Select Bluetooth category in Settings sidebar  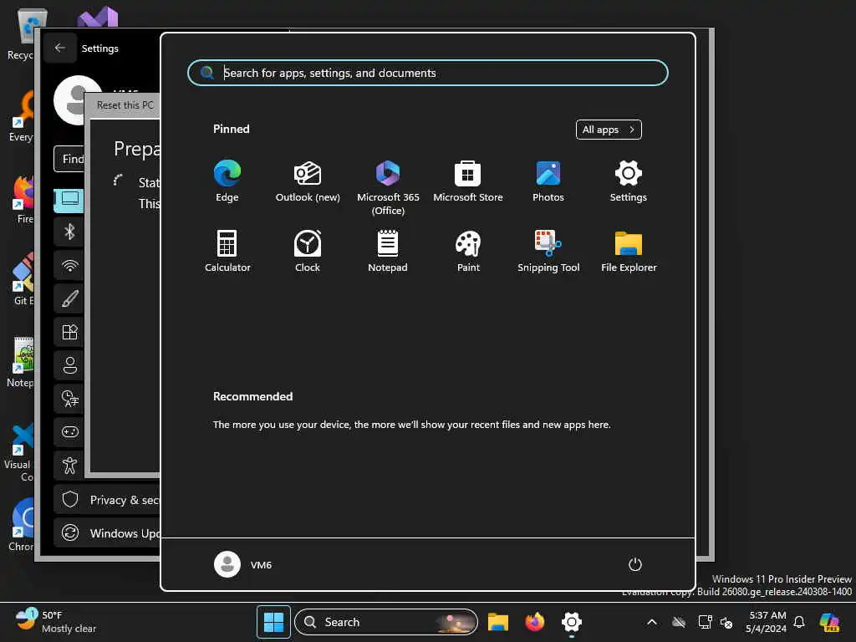point(69,232)
